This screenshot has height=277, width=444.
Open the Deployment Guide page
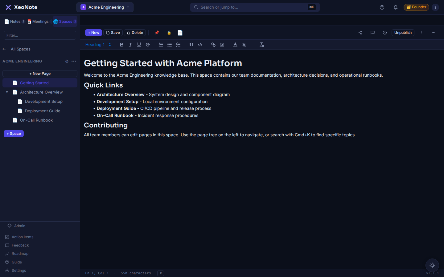click(43, 111)
